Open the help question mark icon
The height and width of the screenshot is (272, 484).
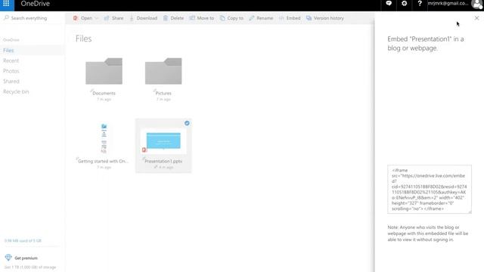(420, 4)
